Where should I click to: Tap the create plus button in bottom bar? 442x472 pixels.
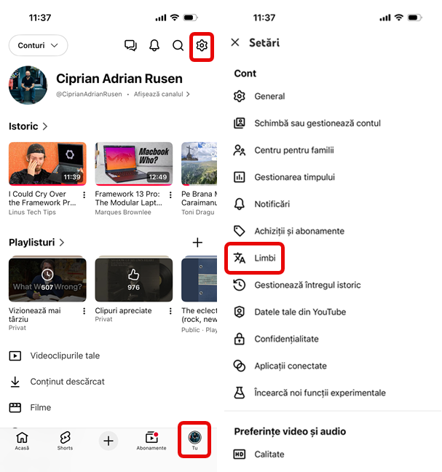coord(108,441)
